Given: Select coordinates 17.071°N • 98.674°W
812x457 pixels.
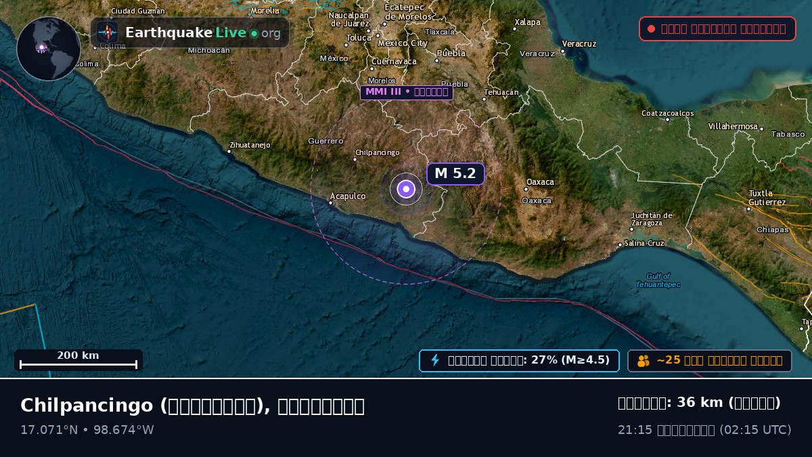Looking at the screenshot, I should point(87,430).
